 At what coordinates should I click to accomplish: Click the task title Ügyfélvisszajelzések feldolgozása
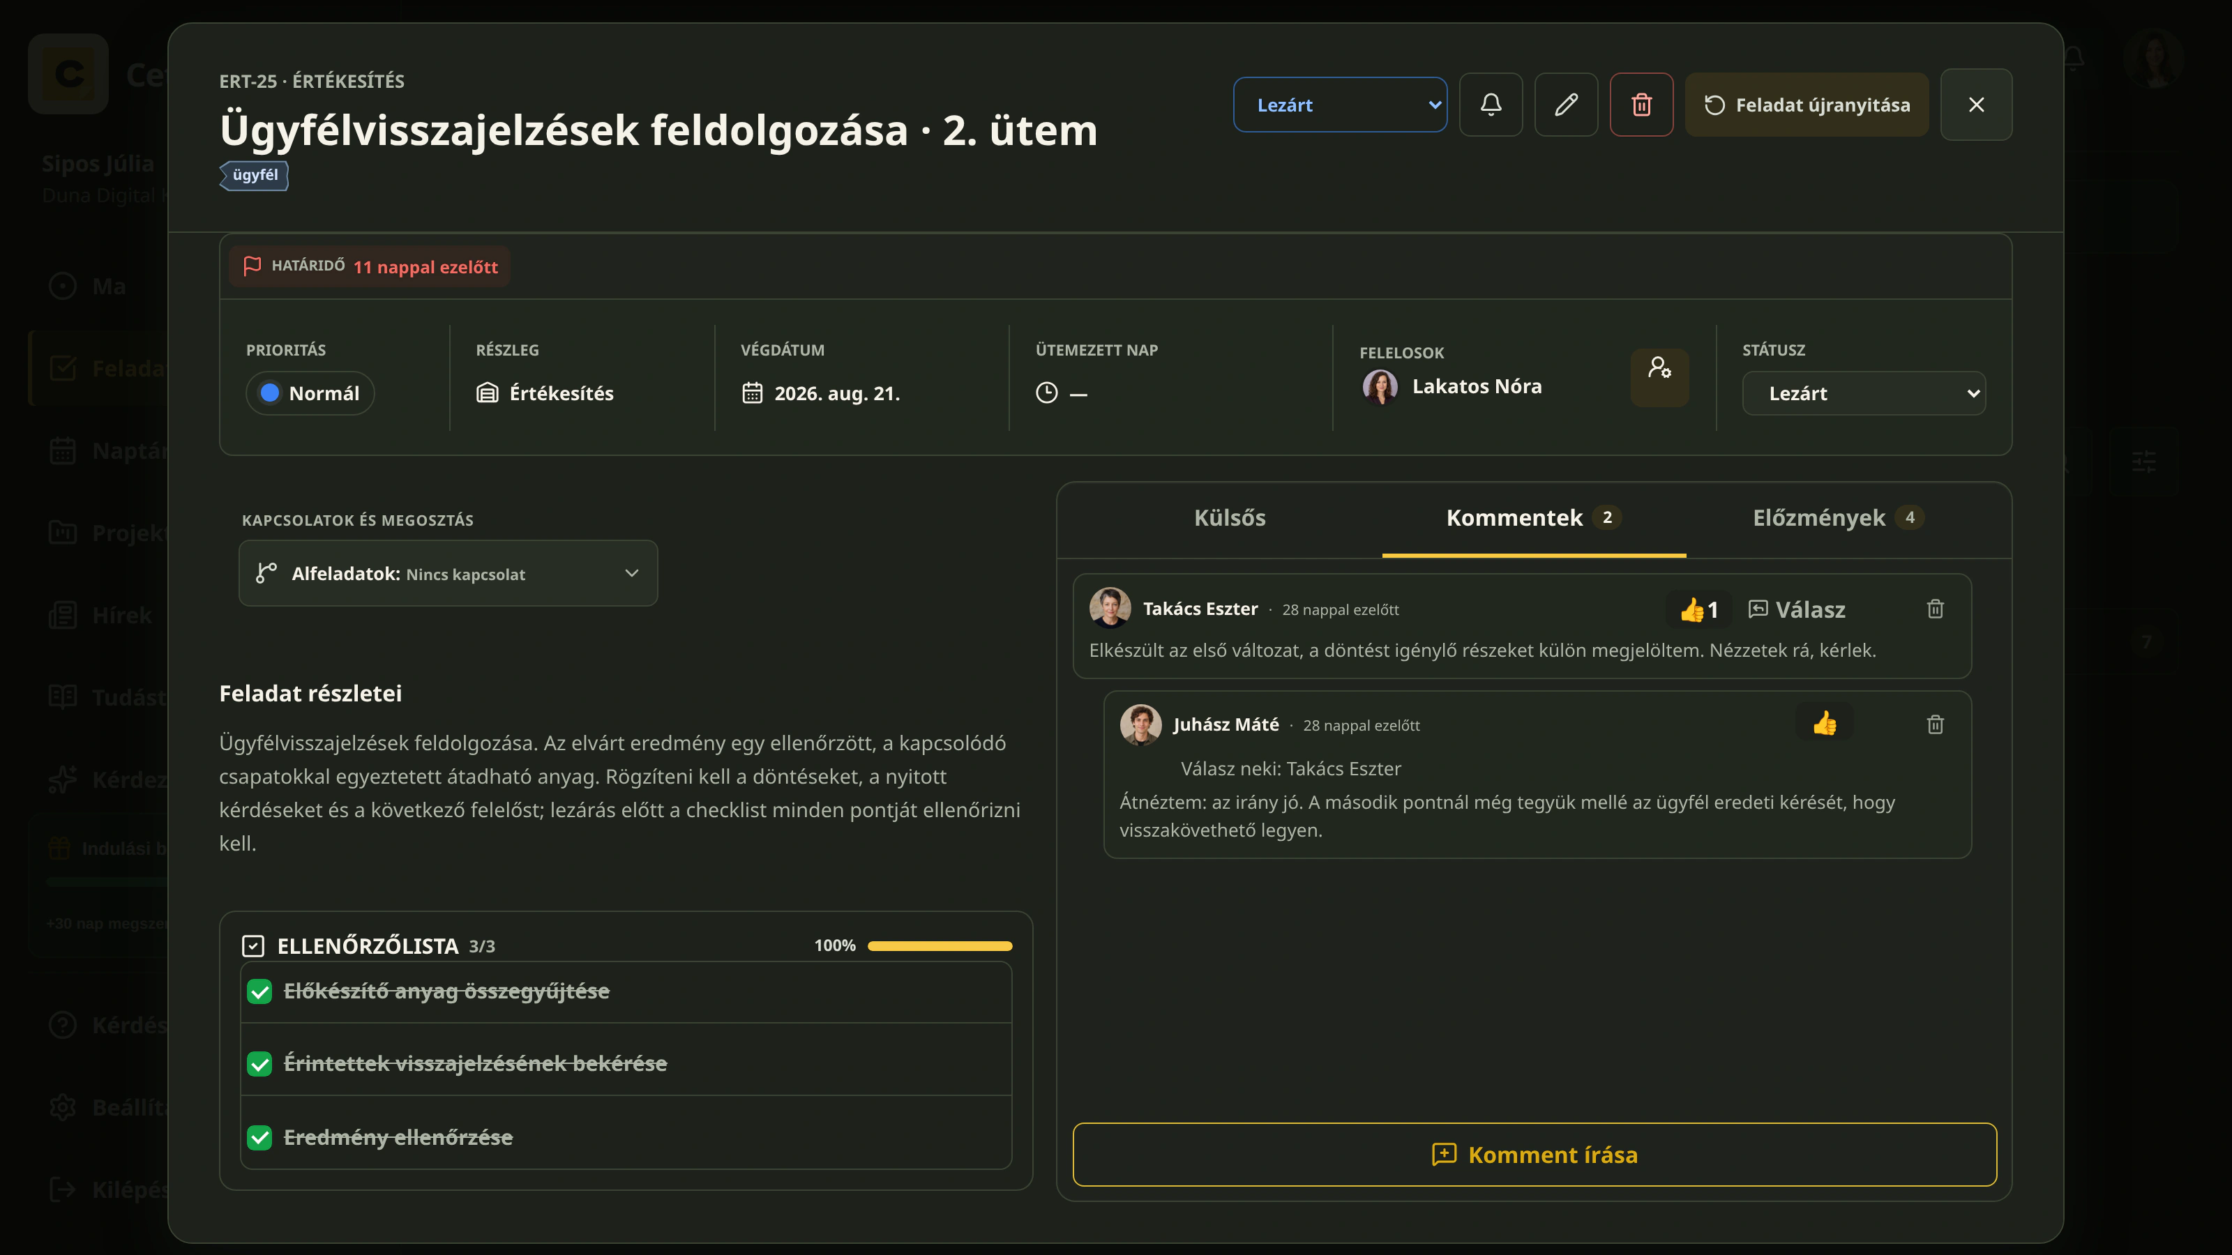point(658,130)
